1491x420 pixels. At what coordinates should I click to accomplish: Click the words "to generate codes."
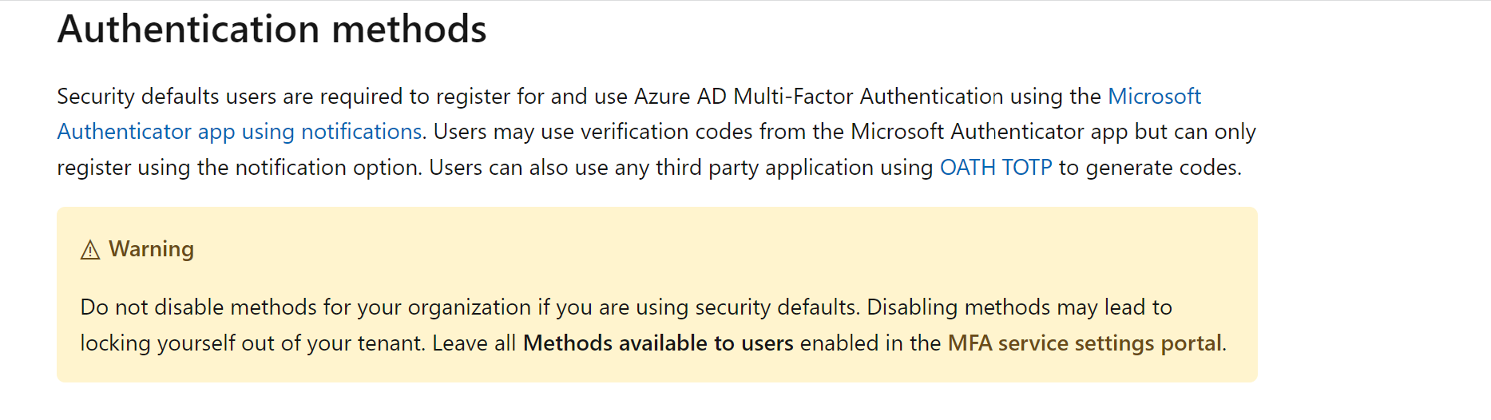coord(1150,168)
